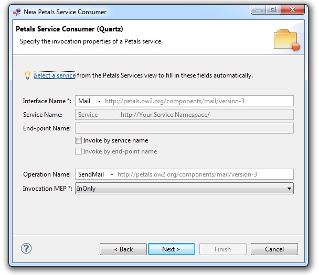Click the Service Name field
Viewport: 319px width, 275px height.
184,115
